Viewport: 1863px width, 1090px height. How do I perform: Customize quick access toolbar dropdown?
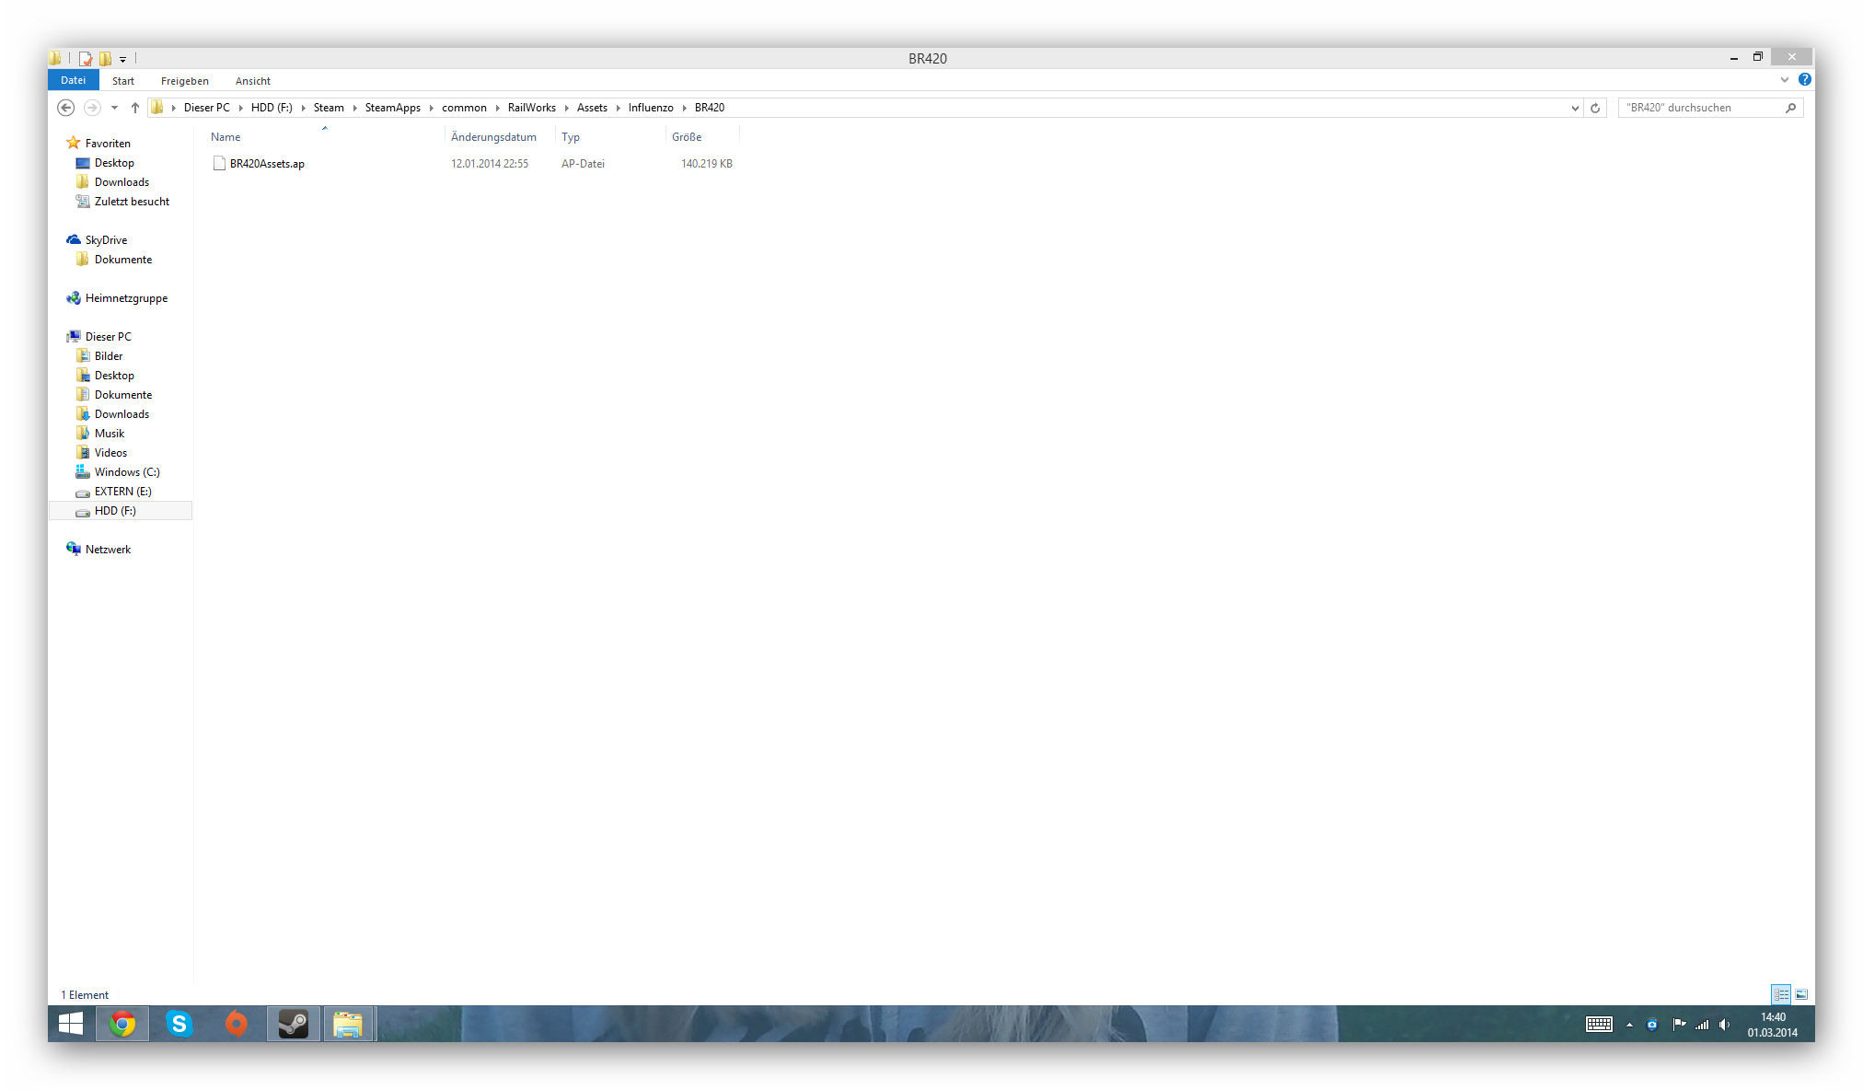pyautogui.click(x=122, y=60)
